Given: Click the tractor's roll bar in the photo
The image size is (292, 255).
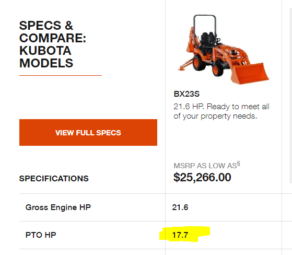Looking at the screenshot, I should point(205,25).
